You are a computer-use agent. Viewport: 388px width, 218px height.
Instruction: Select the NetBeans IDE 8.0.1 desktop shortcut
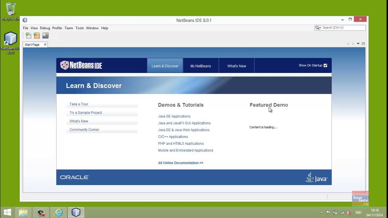[11, 43]
